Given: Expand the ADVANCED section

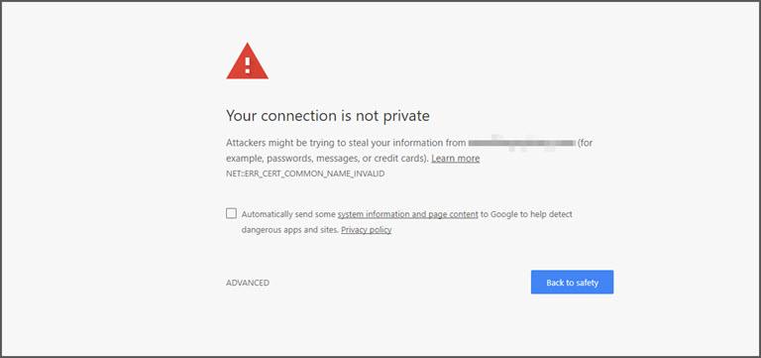Looking at the screenshot, I should tap(248, 283).
